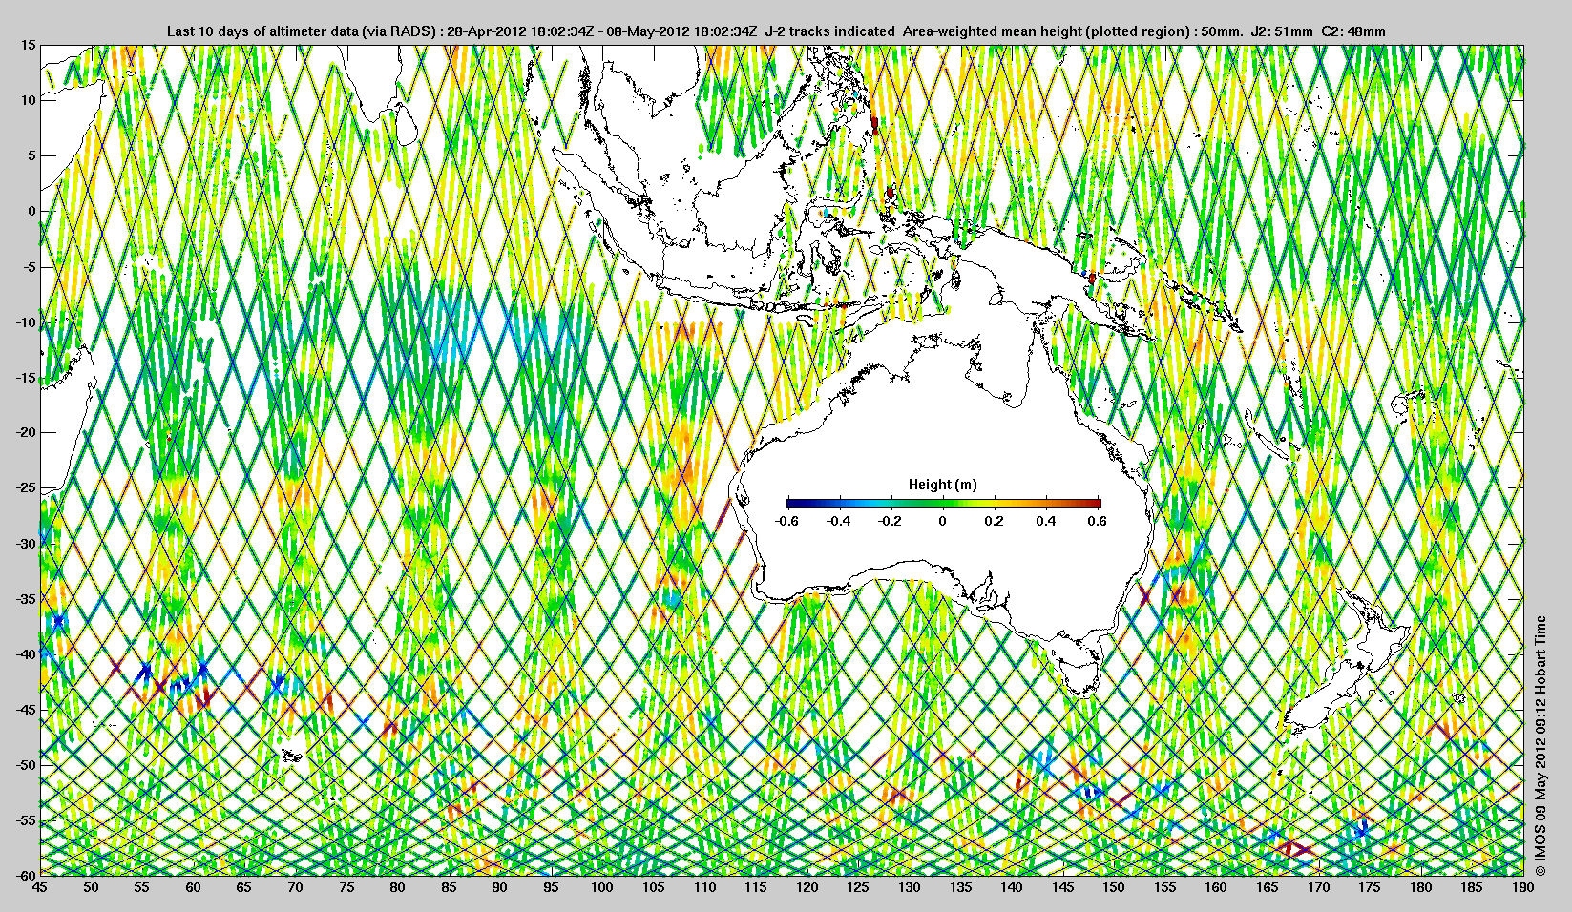The width and height of the screenshot is (1572, 912).
Task: Click the '-45' latitude tick label
Action: pyautogui.click(x=26, y=710)
